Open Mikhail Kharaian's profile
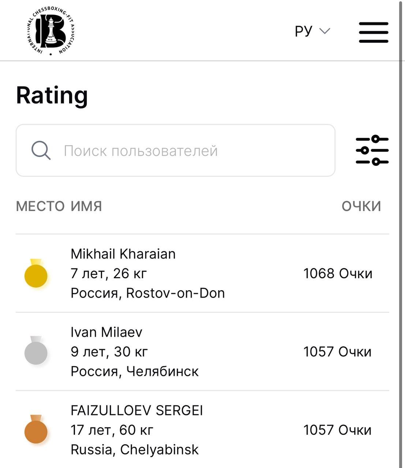Viewport: 405px width, 468px height. (x=123, y=254)
